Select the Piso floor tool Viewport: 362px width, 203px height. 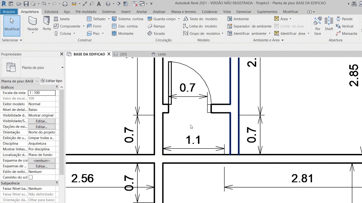(93, 34)
